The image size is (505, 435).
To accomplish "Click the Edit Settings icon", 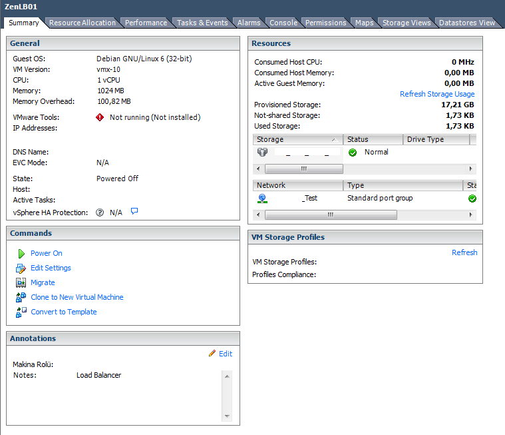I will (x=21, y=268).
